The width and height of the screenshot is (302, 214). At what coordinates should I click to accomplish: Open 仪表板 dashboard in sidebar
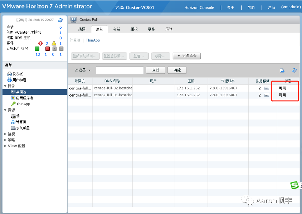coord(15,74)
